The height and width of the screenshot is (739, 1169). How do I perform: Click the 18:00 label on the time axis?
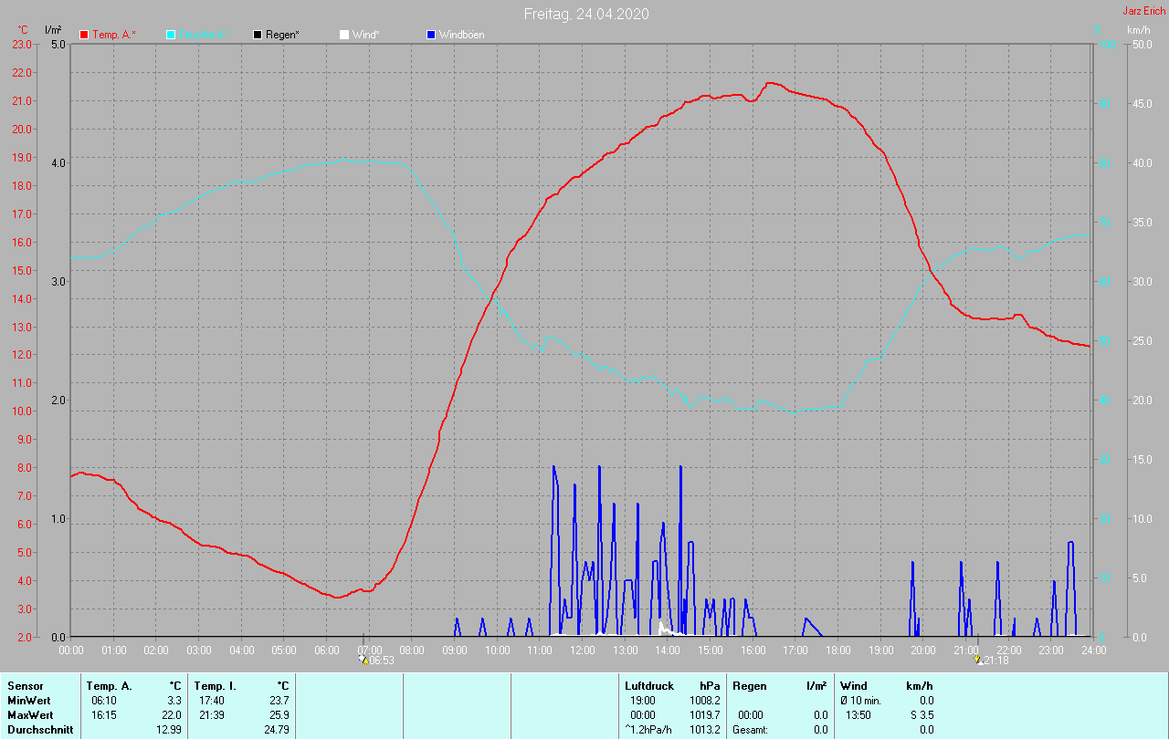point(837,651)
